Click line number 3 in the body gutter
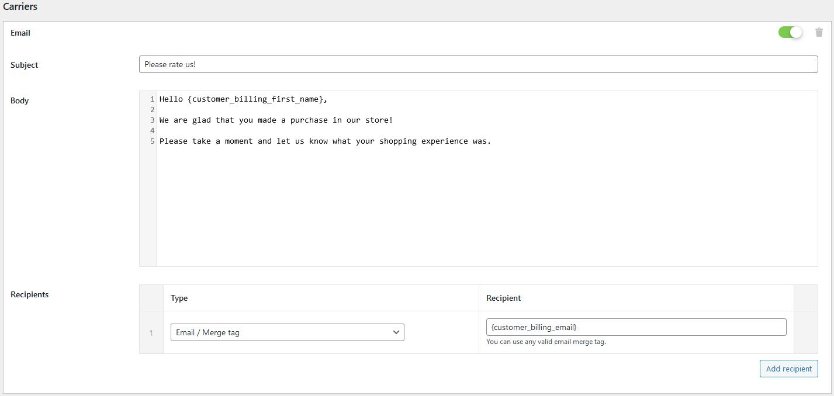 (x=152, y=120)
